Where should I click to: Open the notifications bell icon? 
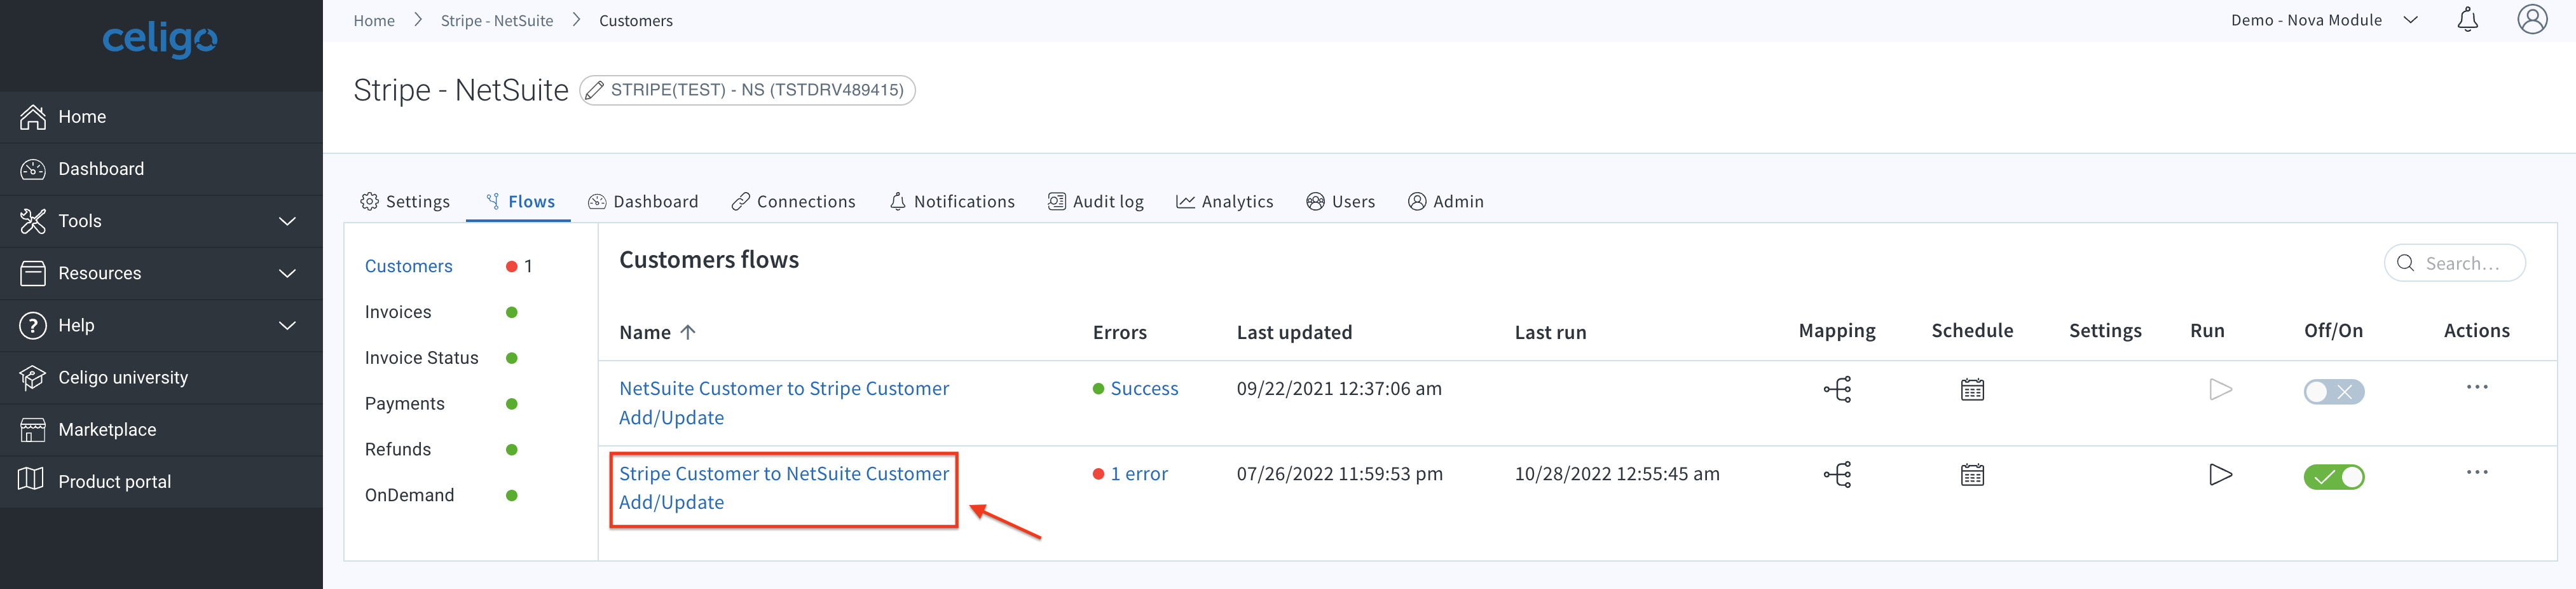click(x=2467, y=20)
